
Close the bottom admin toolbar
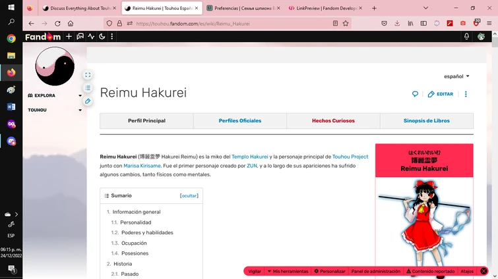[x=483, y=271]
